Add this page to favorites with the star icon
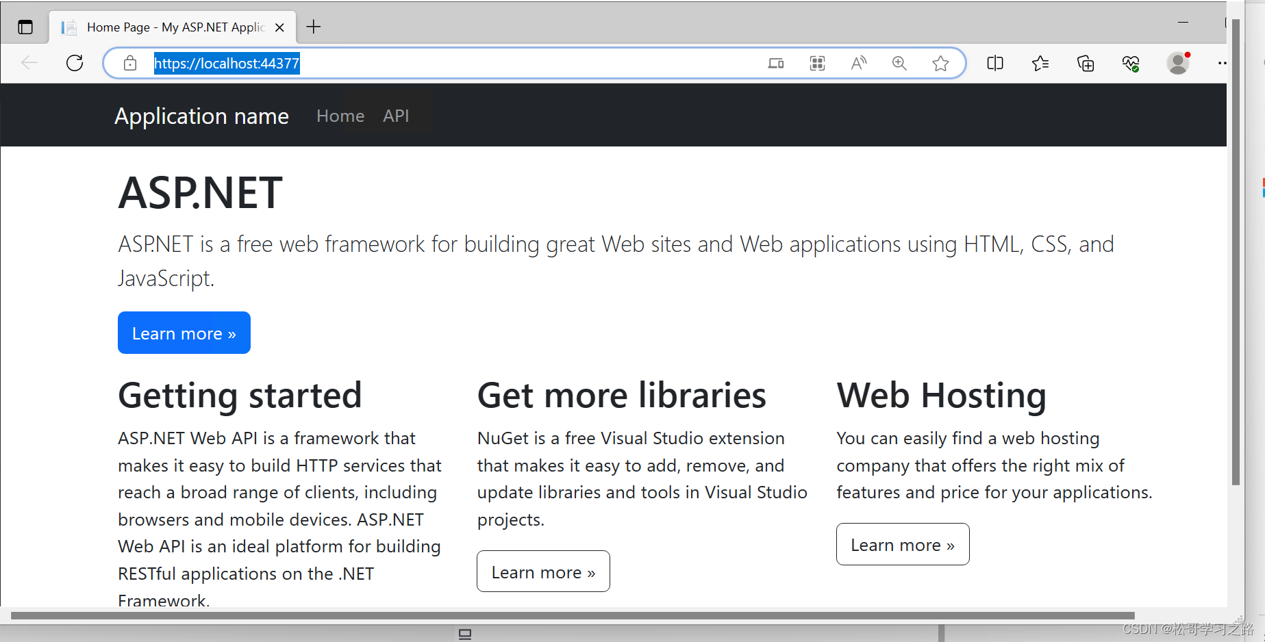Viewport: 1265px width, 642px height. pos(940,64)
